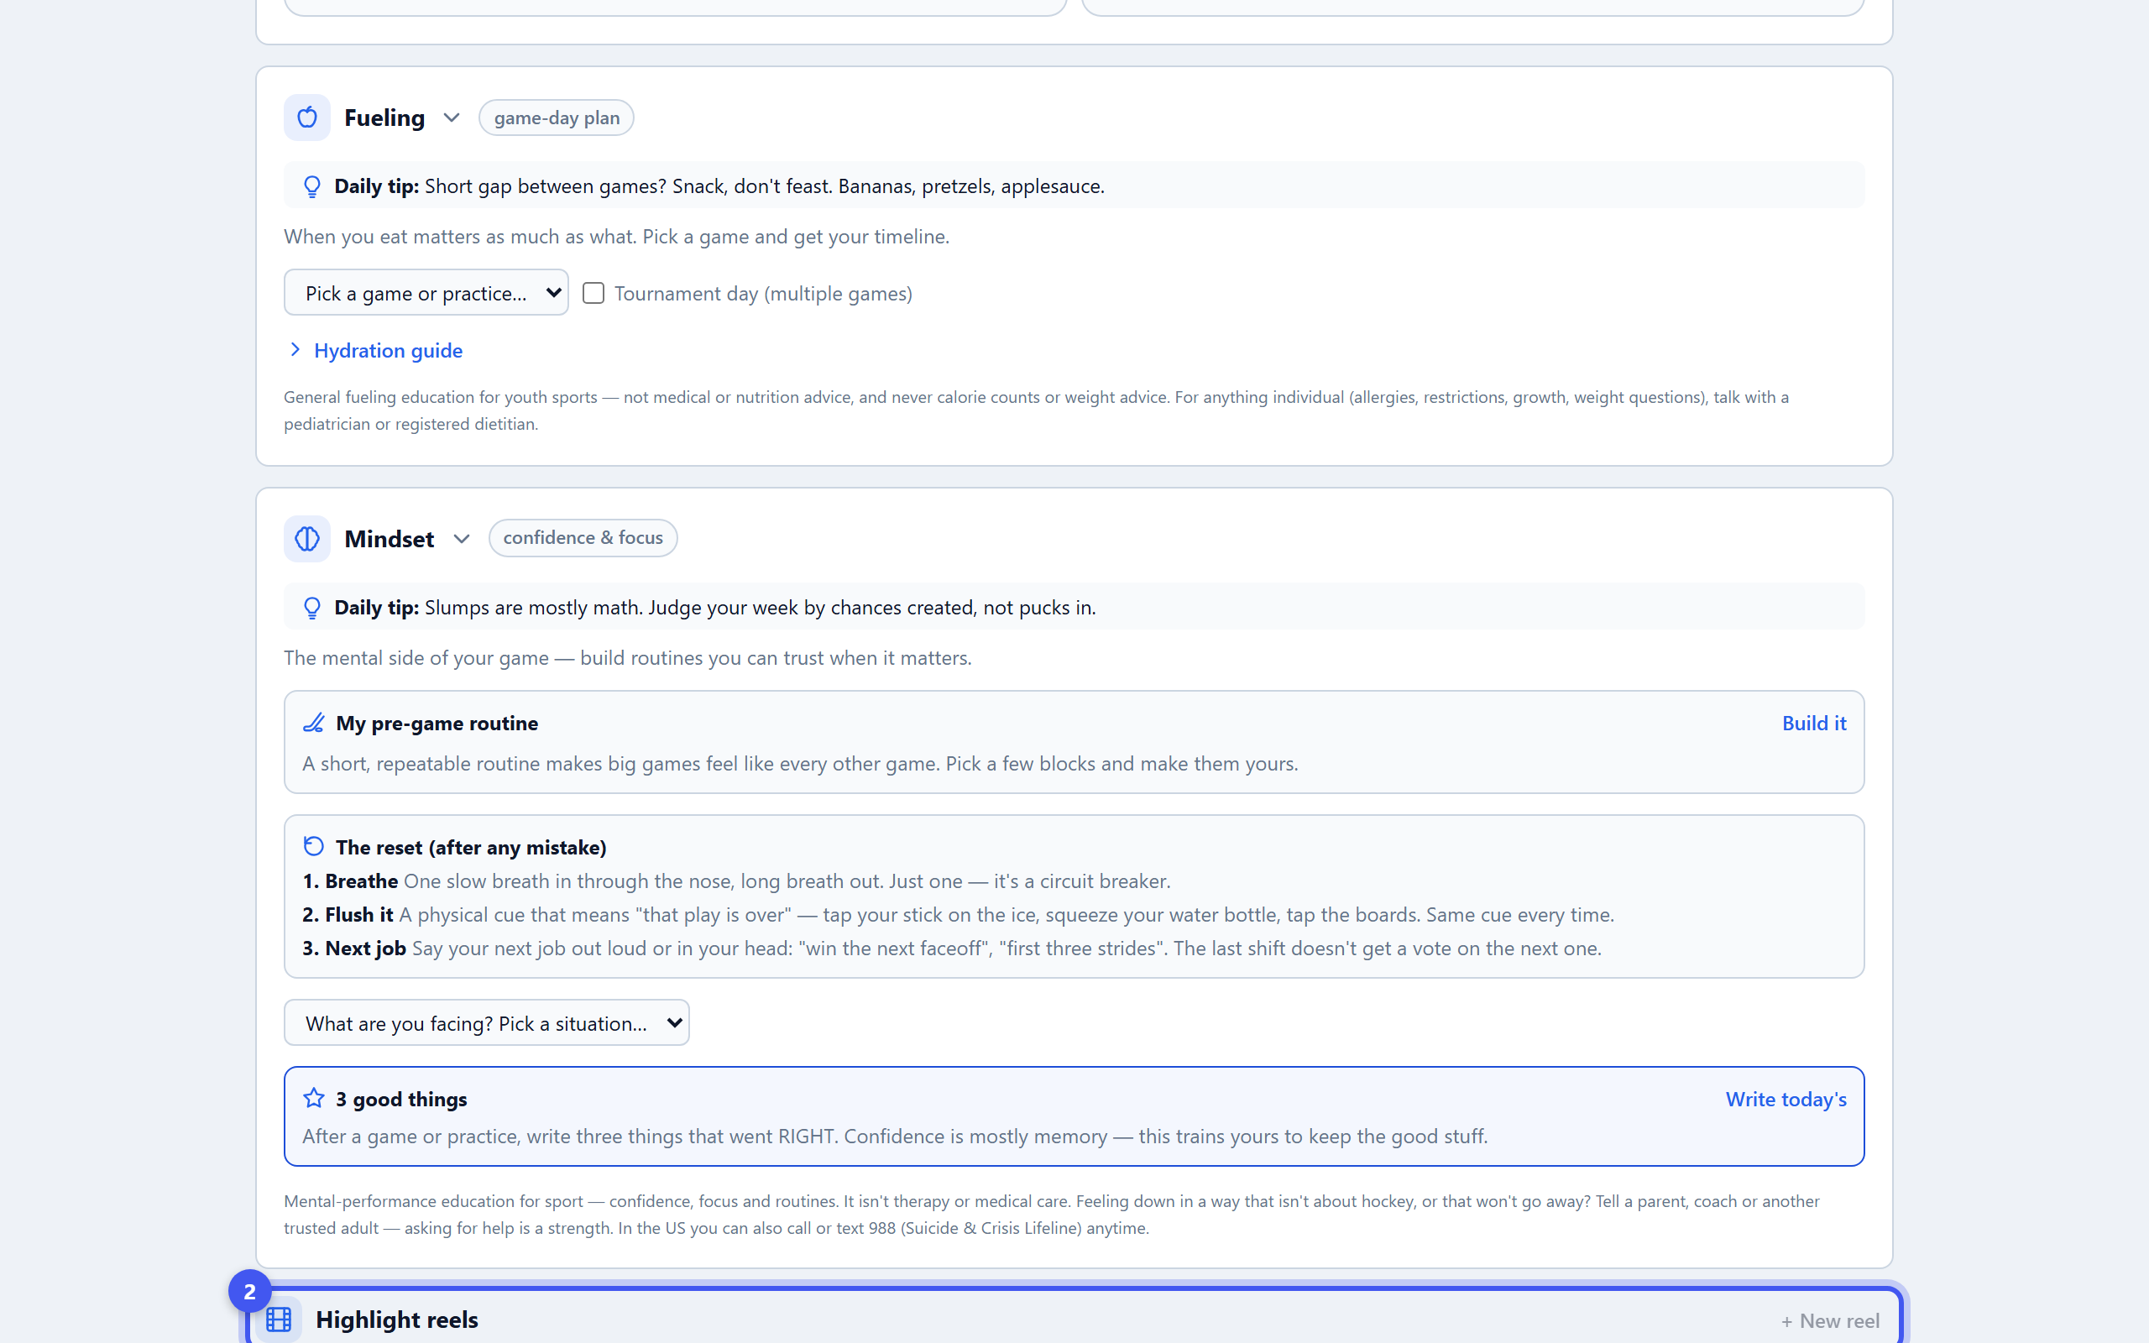The height and width of the screenshot is (1343, 2149).
Task: Click the Breathe step text
Action: pyautogui.click(x=737, y=881)
